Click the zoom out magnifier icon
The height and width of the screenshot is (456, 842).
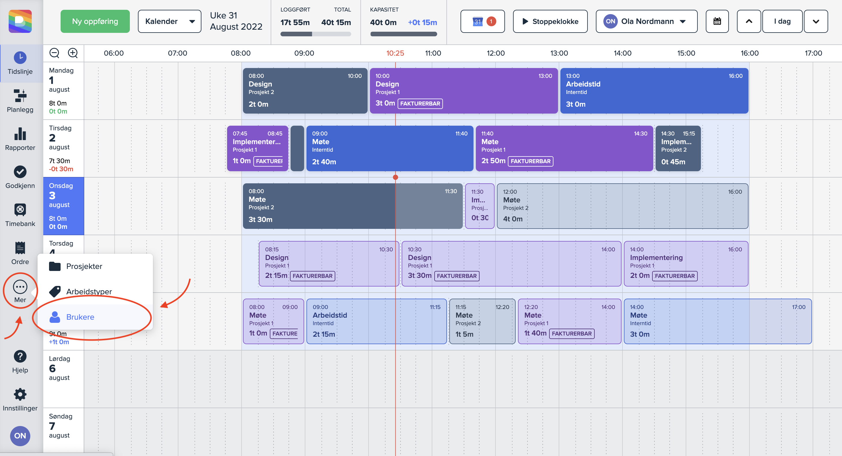(x=54, y=53)
